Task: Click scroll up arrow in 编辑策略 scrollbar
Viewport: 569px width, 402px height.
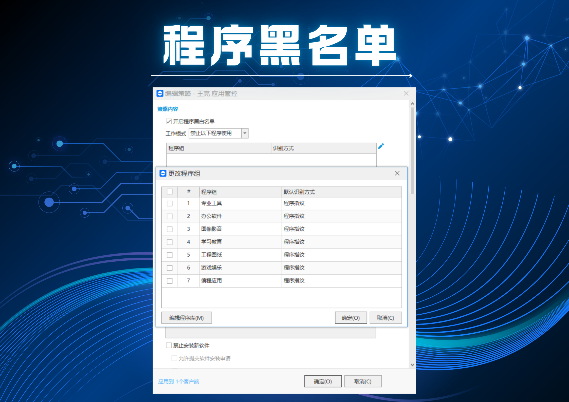Action: [x=412, y=104]
